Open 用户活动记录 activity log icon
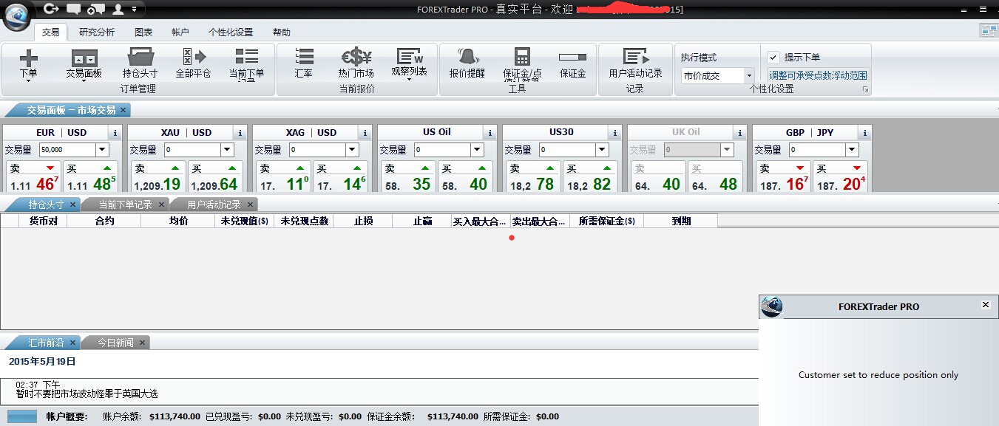Viewport: 999px width, 426px height. tap(635, 64)
